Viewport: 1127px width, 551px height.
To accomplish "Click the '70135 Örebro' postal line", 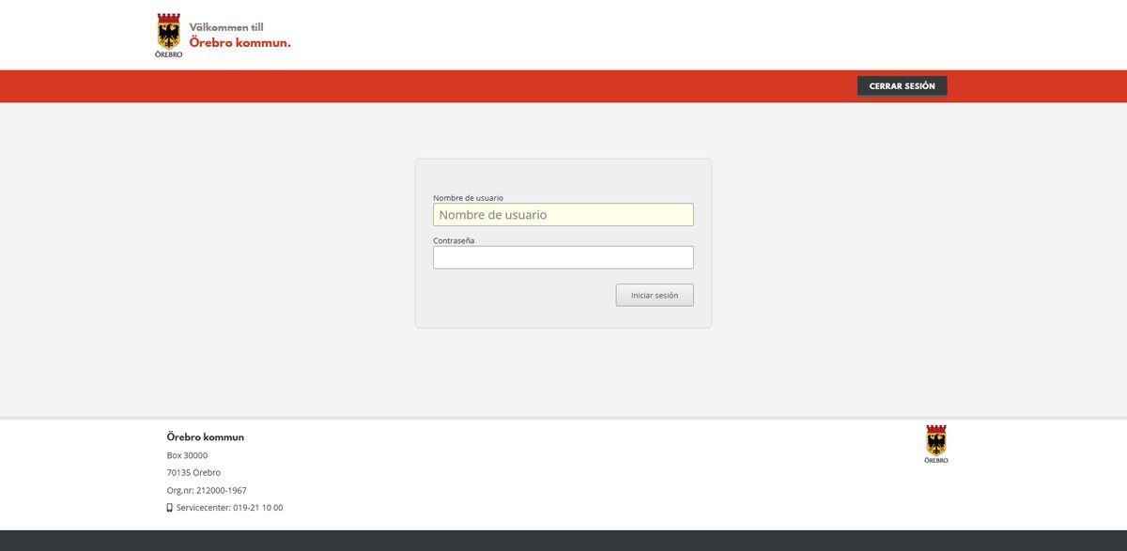I will [193, 472].
